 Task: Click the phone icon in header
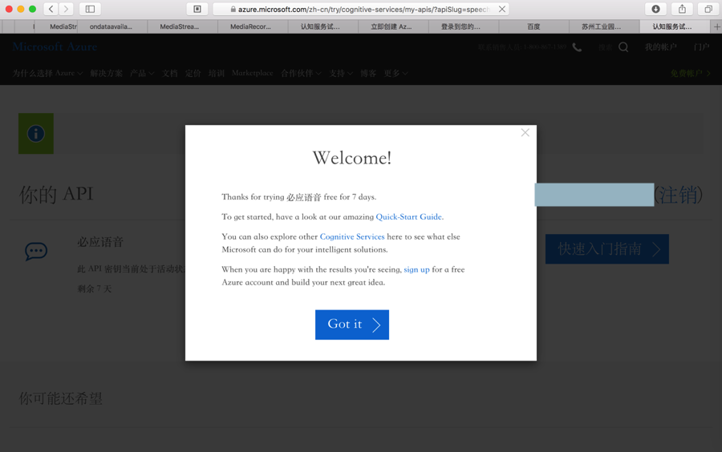click(x=577, y=47)
